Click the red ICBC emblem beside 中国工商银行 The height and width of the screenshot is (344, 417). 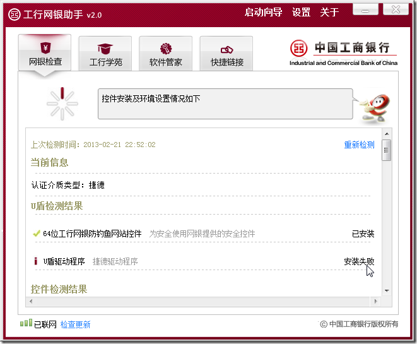tap(298, 49)
